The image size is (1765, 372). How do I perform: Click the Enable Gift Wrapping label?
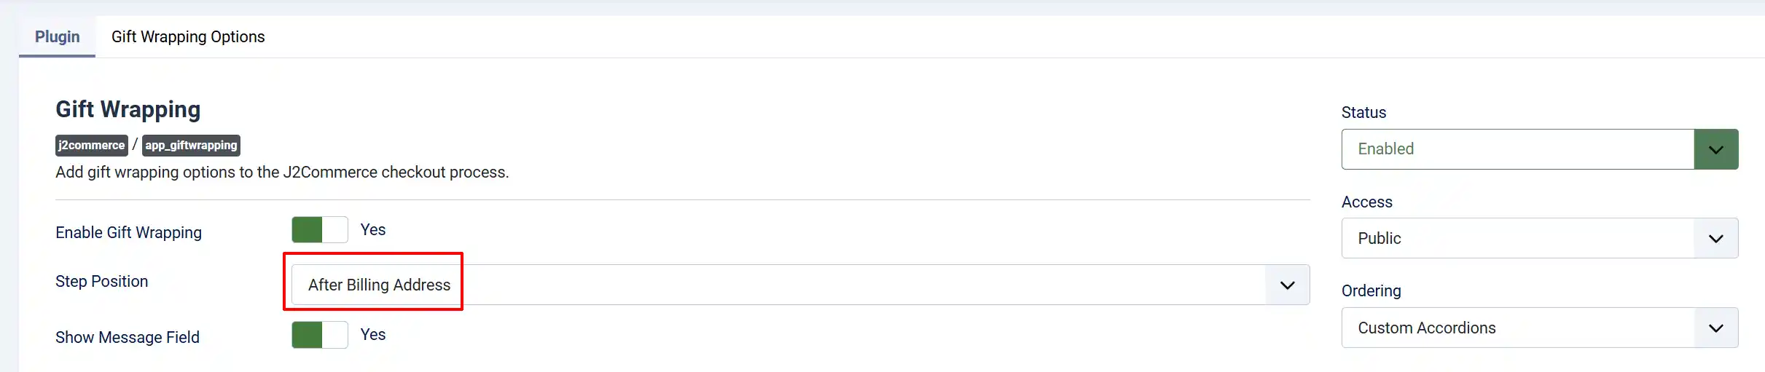128,232
